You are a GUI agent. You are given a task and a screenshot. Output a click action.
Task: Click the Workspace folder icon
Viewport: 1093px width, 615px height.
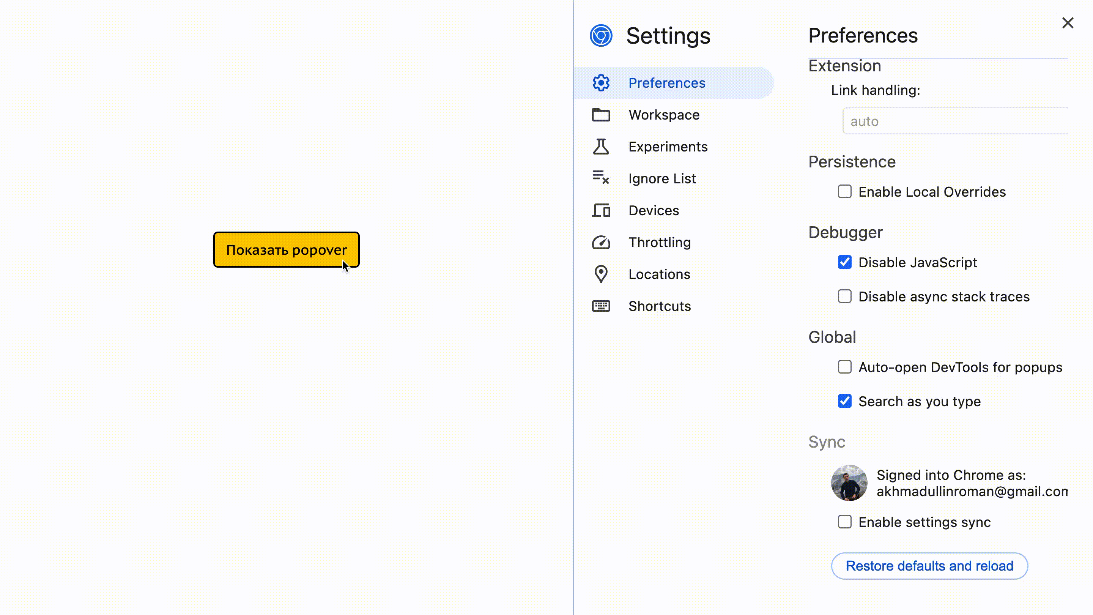pyautogui.click(x=601, y=115)
